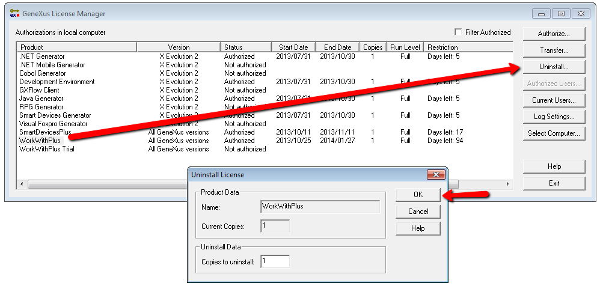Select the .NET Mobile Generator row

pyautogui.click(x=265, y=65)
